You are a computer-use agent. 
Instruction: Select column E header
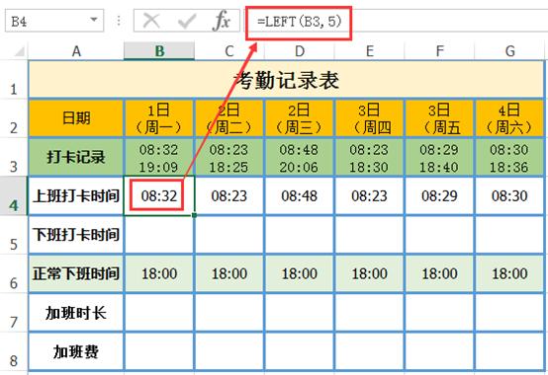pyautogui.click(x=369, y=51)
